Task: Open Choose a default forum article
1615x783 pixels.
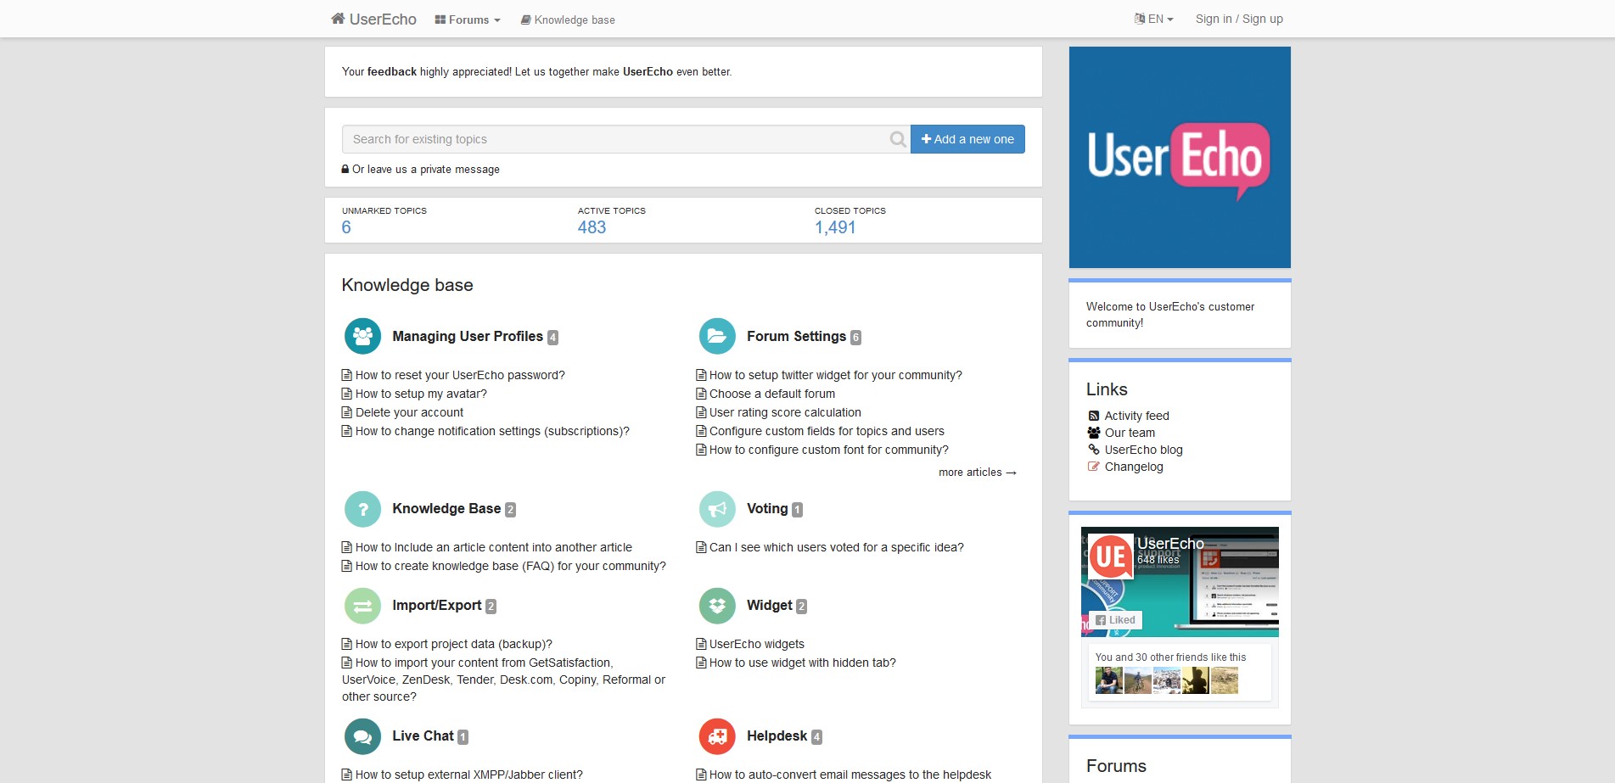Action: coord(772,394)
